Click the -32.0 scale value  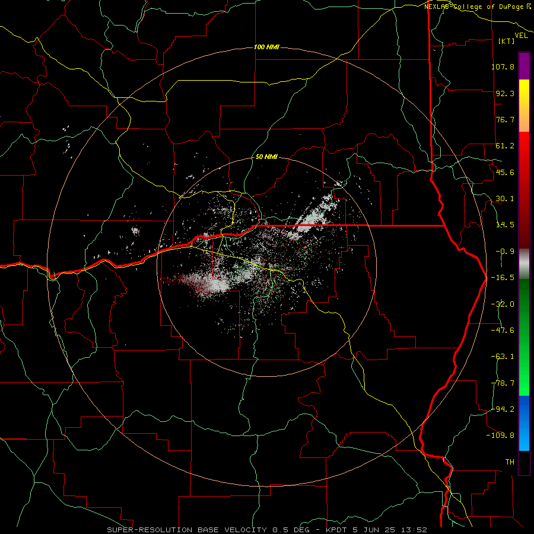[503, 304]
